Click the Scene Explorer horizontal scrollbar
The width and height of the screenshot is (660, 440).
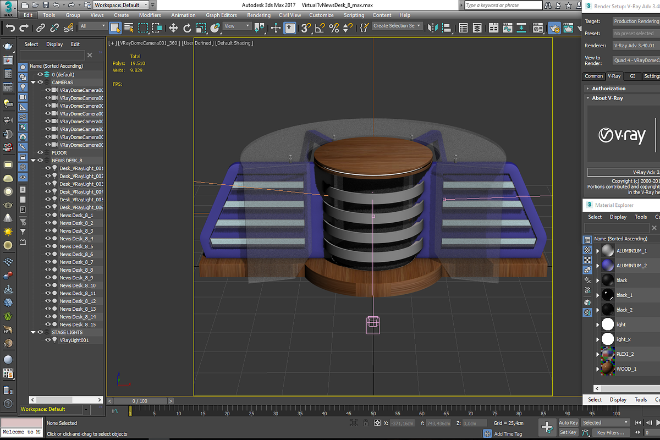tap(66, 400)
